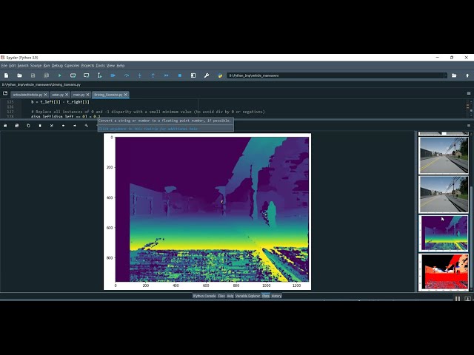474x355 pixels.
Task: Save the current file from the toolbar
Action: coord(33,75)
